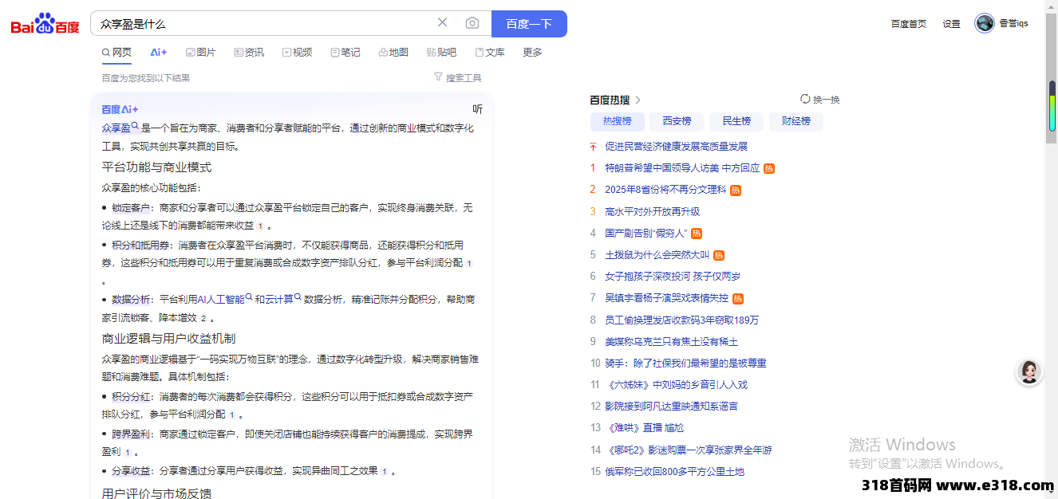This screenshot has width=1058, height=499.
Task: Open hot search 高水平对外开放再升级
Action: 652,211
